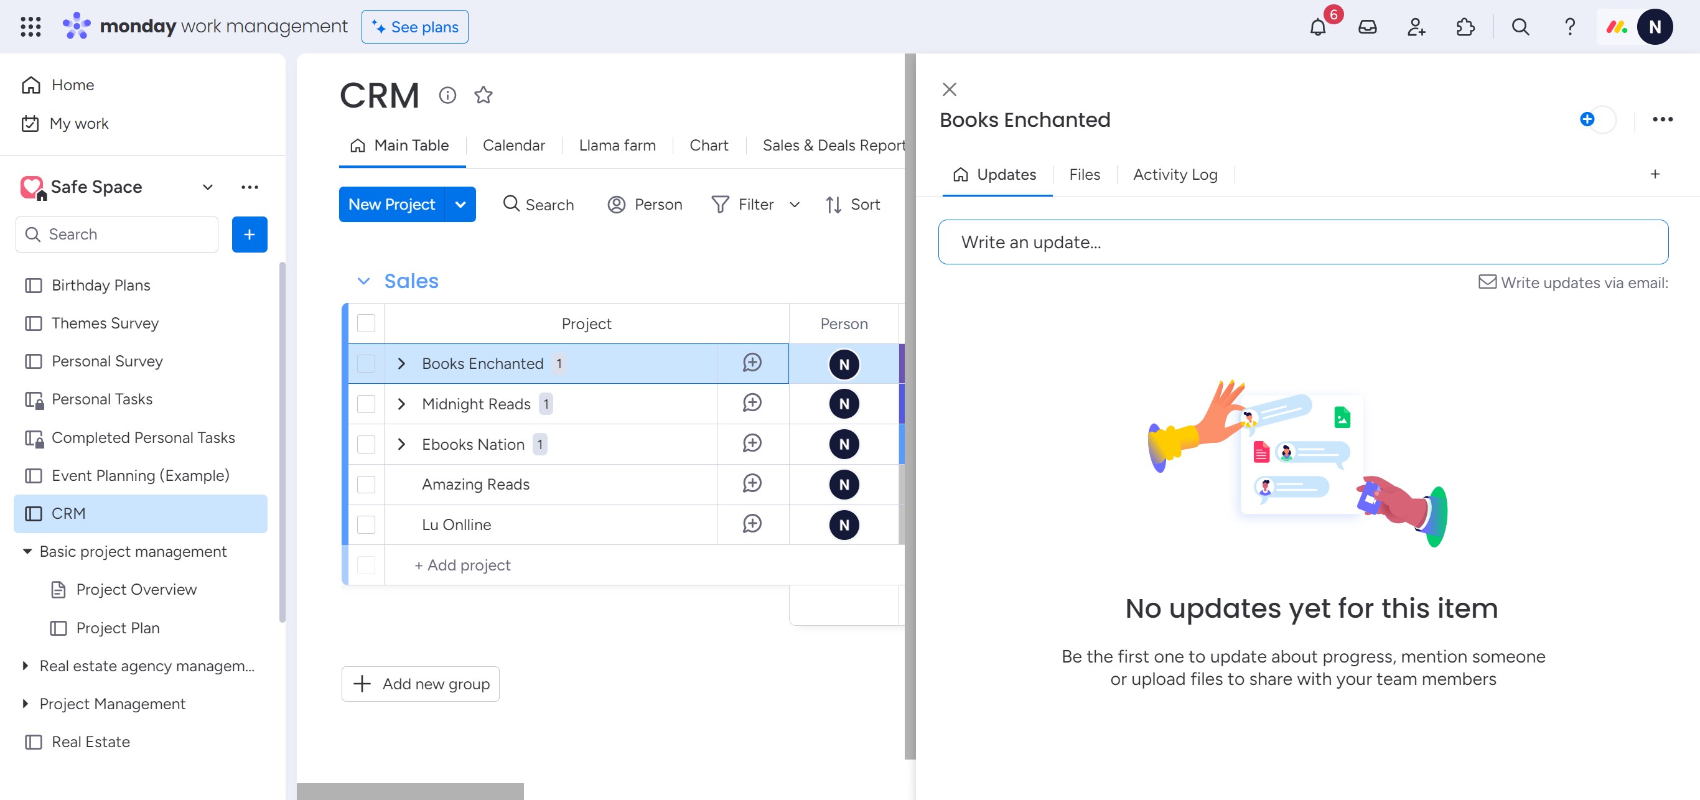Viewport: 1700px width, 800px height.
Task: Click Books Enchanted purple status cell
Action: tap(902, 363)
